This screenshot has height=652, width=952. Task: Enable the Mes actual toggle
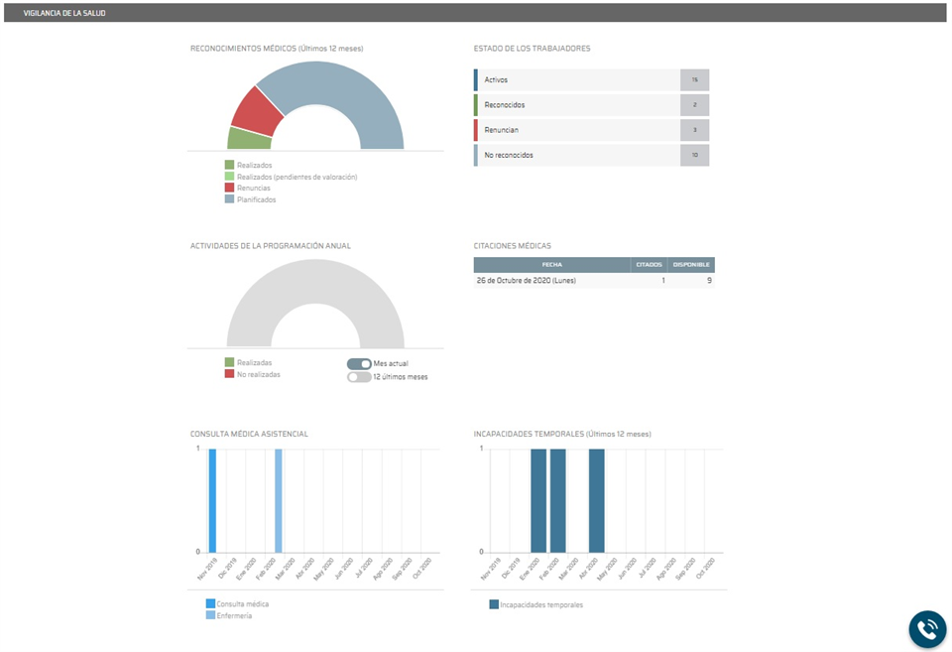tap(359, 364)
